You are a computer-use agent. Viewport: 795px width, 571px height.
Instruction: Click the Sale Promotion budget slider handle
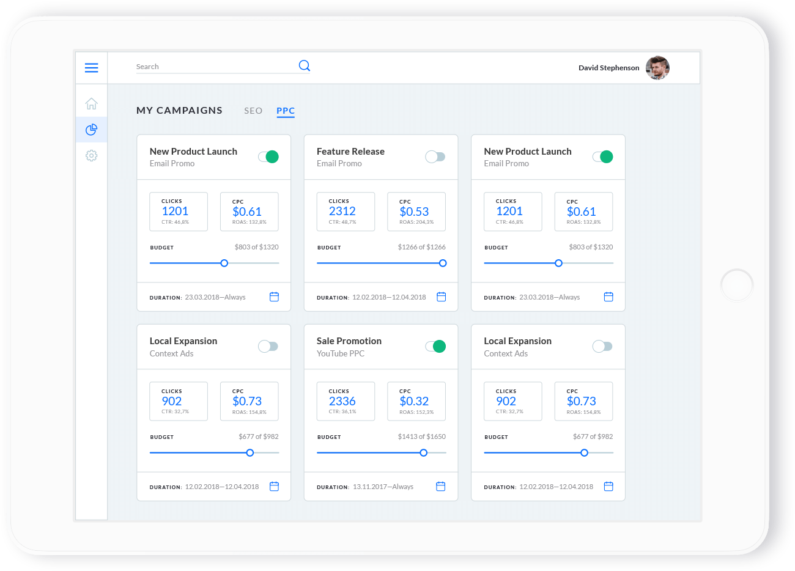point(423,453)
